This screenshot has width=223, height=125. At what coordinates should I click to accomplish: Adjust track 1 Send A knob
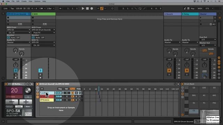[15, 50]
